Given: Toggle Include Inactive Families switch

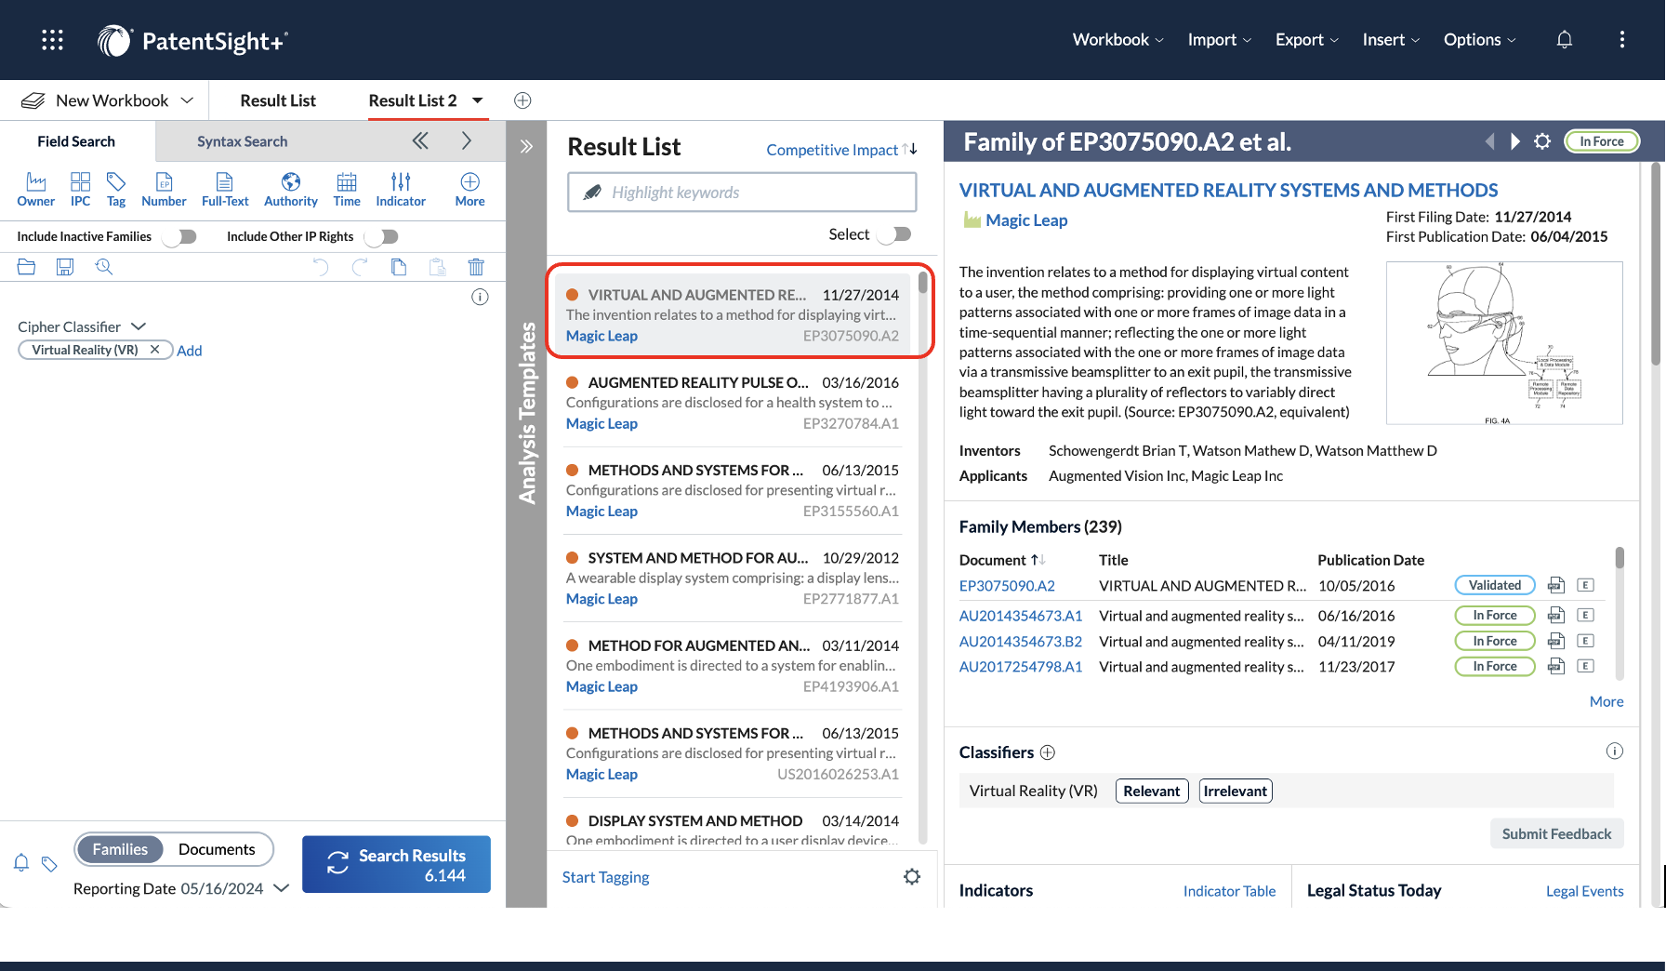Looking at the screenshot, I should (x=179, y=236).
